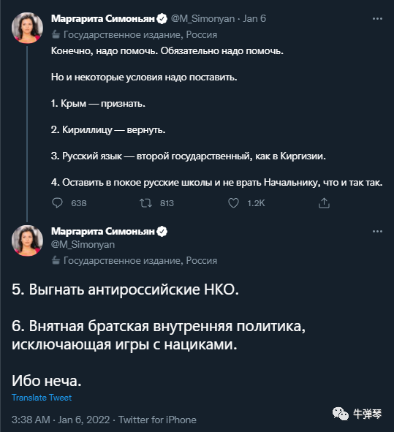This screenshot has height=432, width=394.
Task: Click the state-media label icon in first tweet
Action: pyautogui.click(x=56, y=34)
